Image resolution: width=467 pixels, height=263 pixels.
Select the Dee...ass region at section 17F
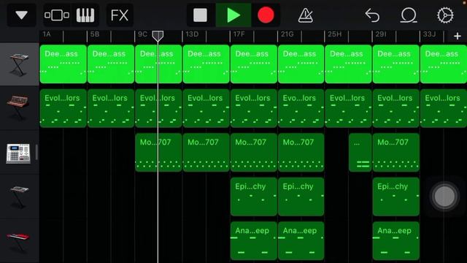(x=254, y=64)
